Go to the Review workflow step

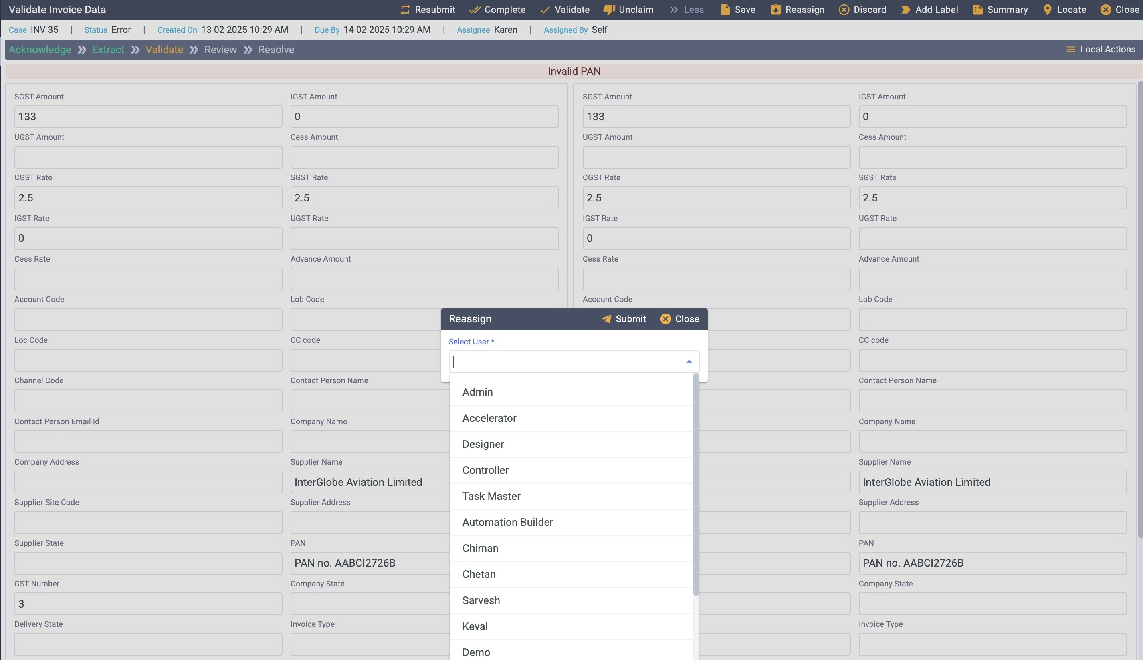click(x=220, y=49)
